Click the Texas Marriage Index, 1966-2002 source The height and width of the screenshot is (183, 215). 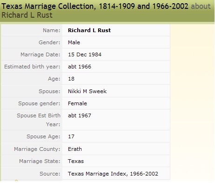click(x=113, y=174)
